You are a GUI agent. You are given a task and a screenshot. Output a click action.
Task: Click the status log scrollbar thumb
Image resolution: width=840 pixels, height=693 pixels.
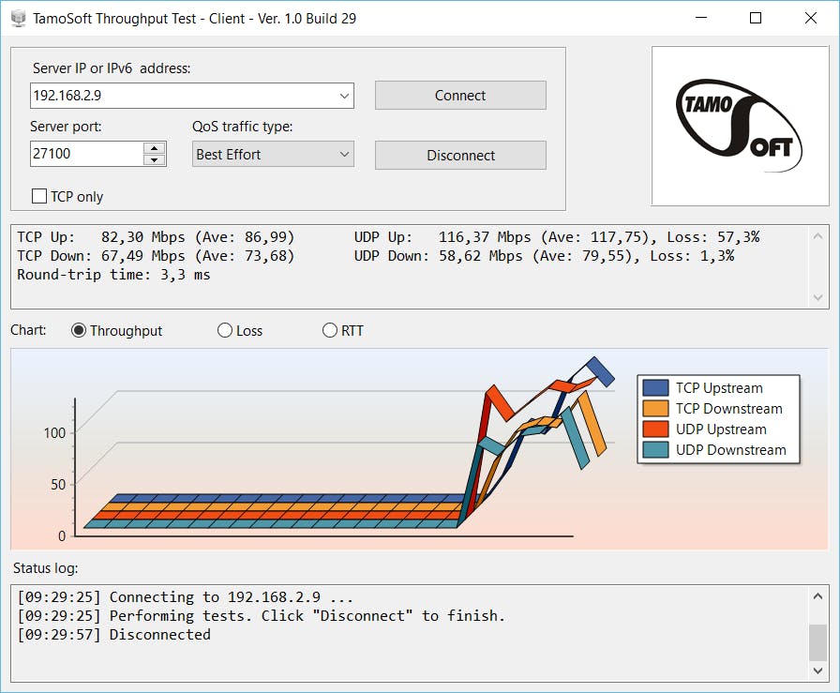tap(817, 642)
